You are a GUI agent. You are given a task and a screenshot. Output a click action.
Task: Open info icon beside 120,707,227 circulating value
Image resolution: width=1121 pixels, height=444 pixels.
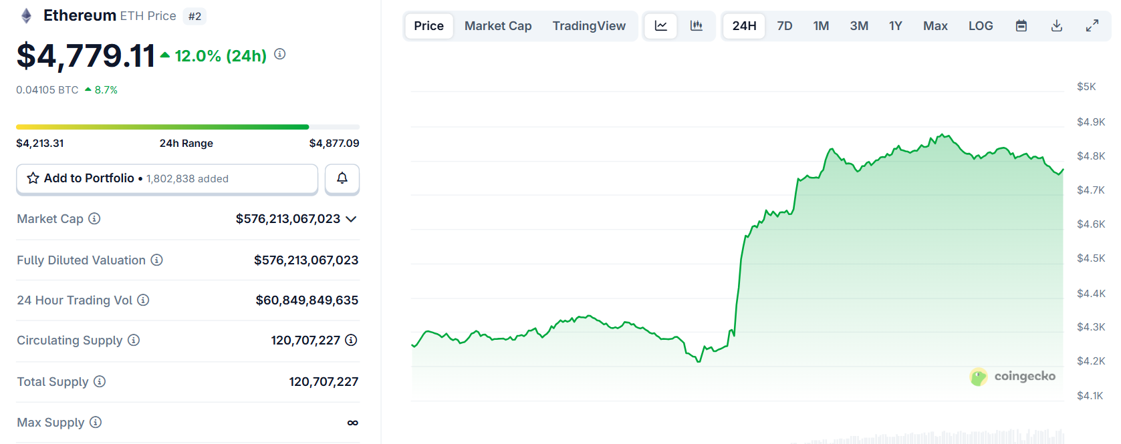[x=351, y=340]
